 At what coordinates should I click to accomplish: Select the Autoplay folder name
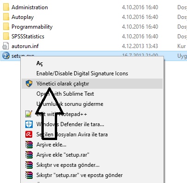point(23,17)
